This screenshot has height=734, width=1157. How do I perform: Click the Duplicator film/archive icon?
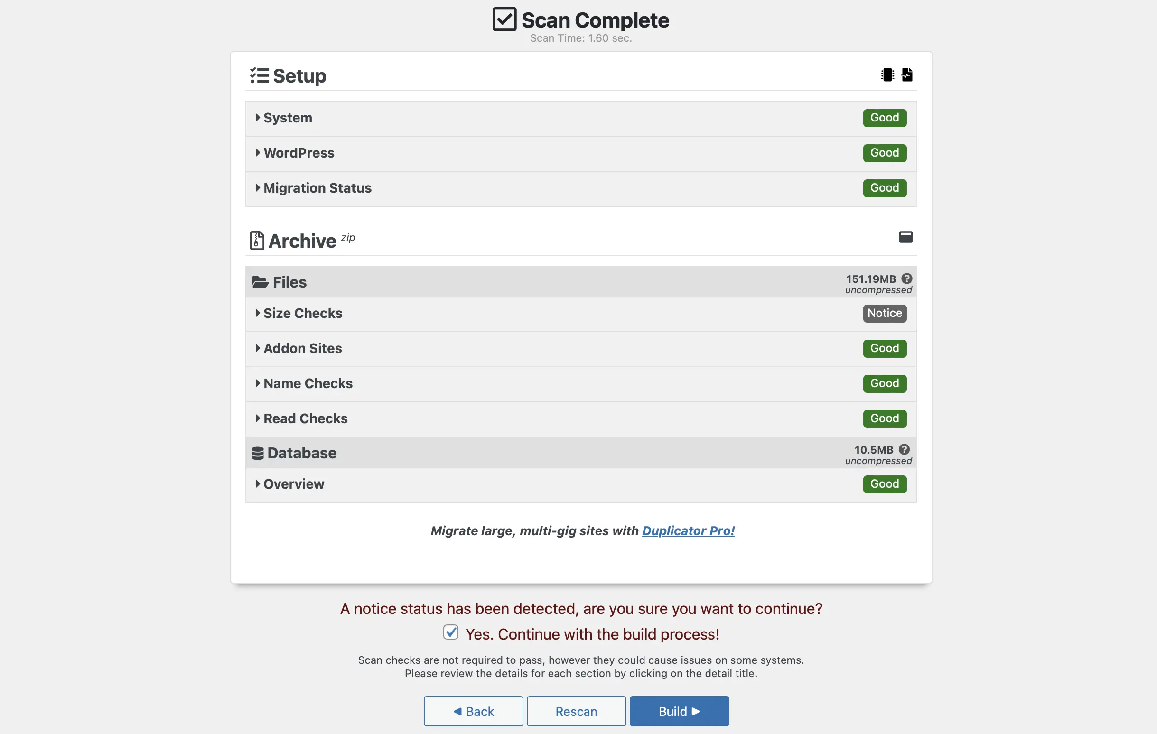(888, 75)
